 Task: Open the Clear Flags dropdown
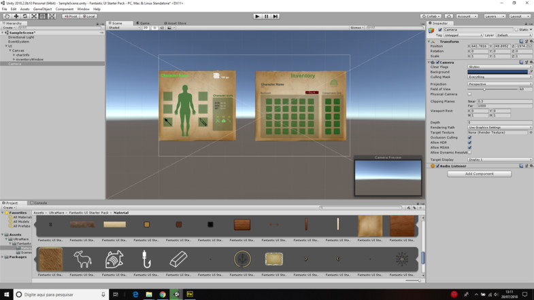tap(499, 67)
